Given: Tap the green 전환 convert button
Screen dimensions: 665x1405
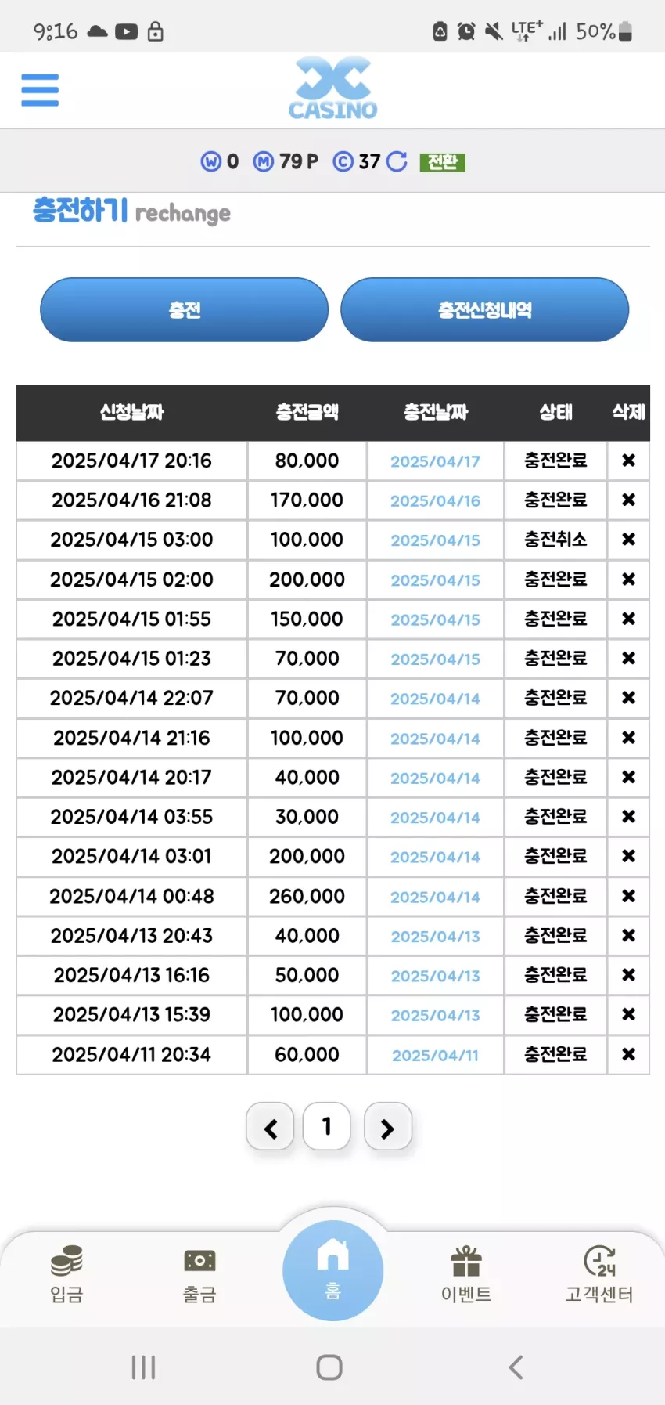Looking at the screenshot, I should [x=443, y=162].
